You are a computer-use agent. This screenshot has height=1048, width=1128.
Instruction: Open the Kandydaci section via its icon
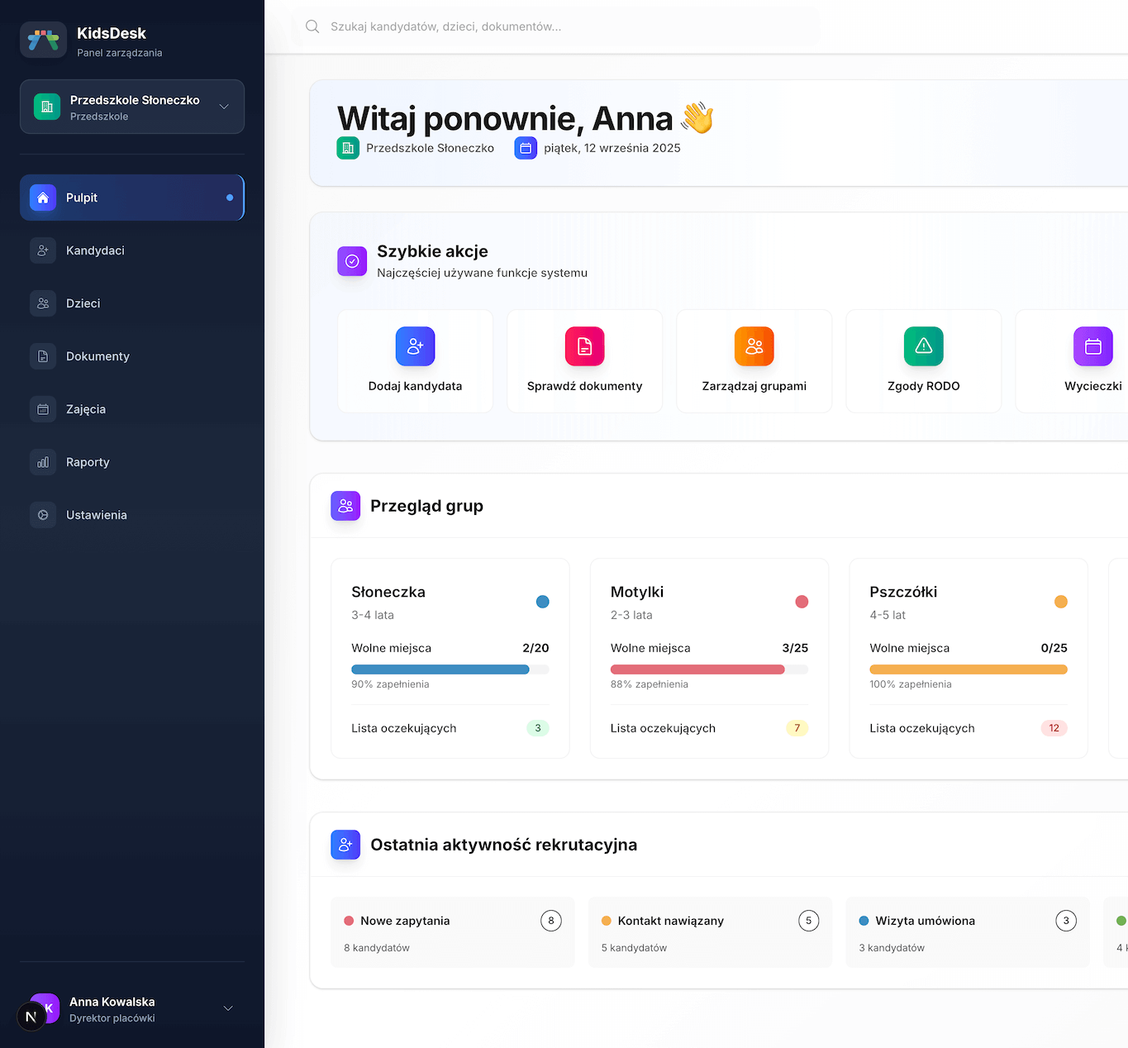(x=42, y=250)
